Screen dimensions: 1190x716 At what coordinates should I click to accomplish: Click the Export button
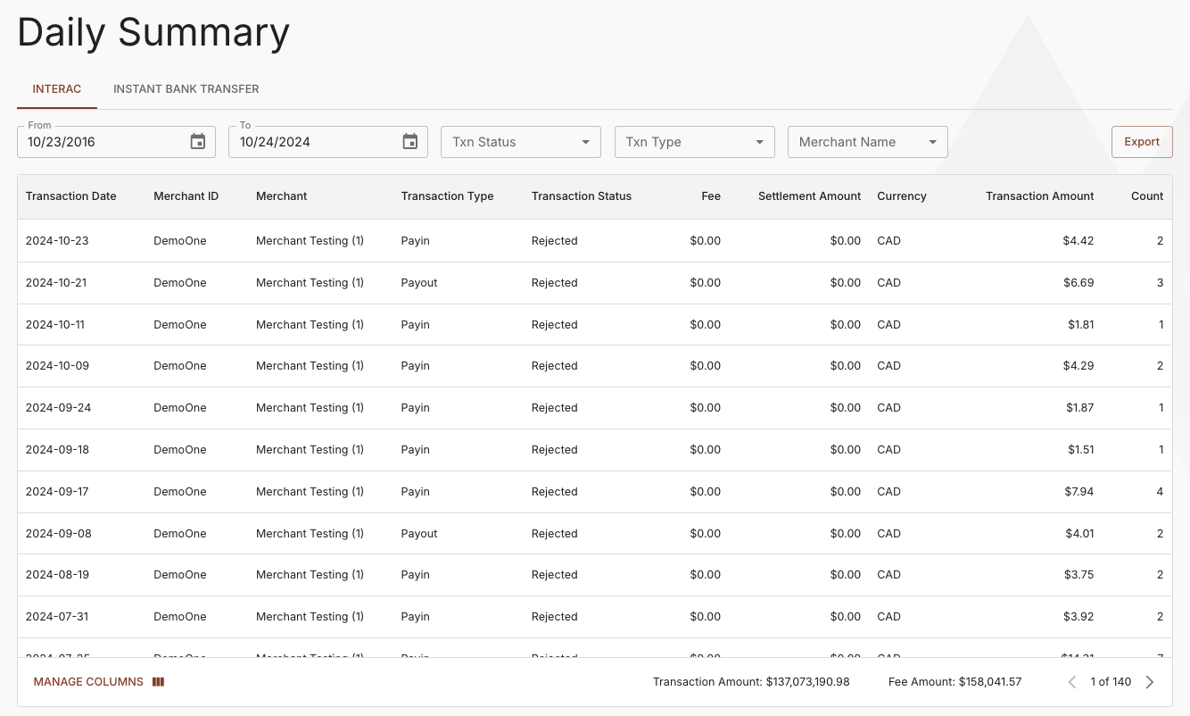coord(1142,141)
